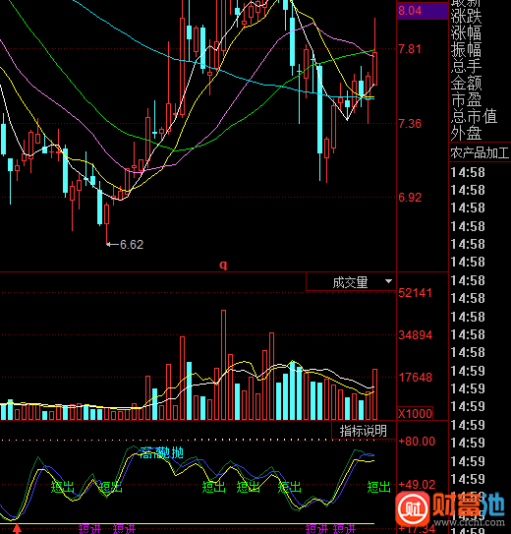The width and height of the screenshot is (511, 534).
Task: Click the 财富池 logo icon
Action: coord(413,508)
